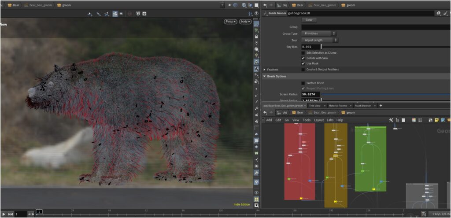451x218 pixels.
Task: Click the render flipbook camera icon above viewport
Action: coord(144,14)
